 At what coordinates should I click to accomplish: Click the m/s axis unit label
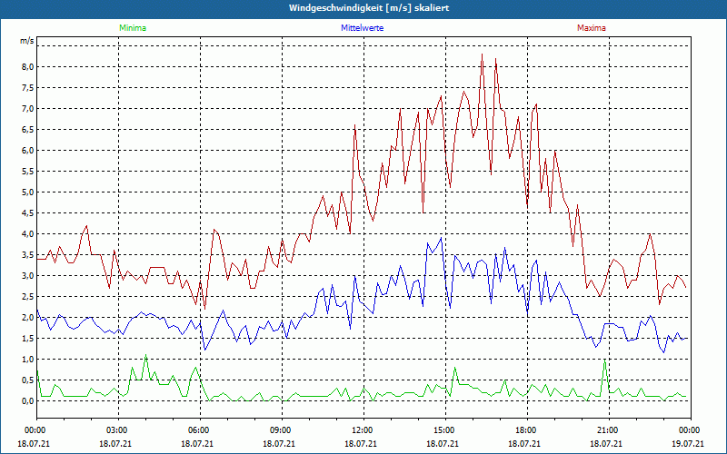pos(27,41)
